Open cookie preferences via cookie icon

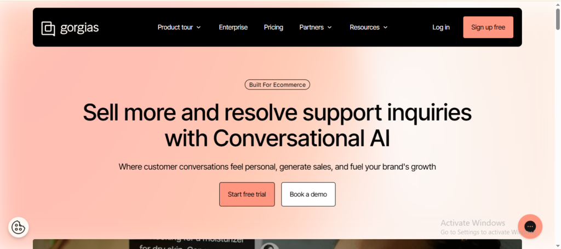point(18,227)
